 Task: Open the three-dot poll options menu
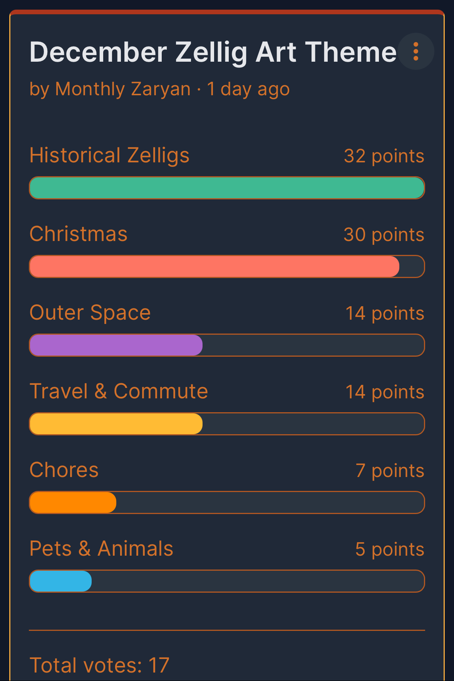click(416, 51)
